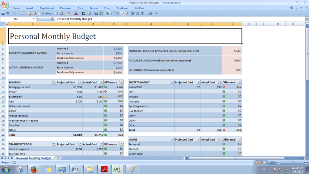
Task: Open Word from the taskbar
Action: (x=76, y=170)
